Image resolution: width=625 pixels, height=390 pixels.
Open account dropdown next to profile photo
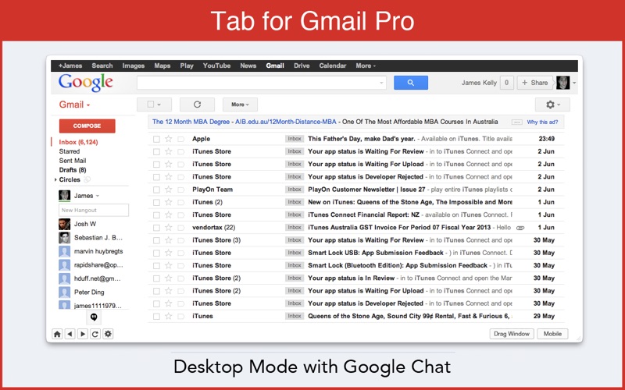coord(574,83)
